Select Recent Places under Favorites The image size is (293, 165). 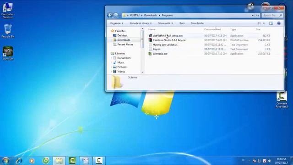(x=125, y=44)
